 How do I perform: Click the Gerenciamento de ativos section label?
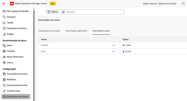click(x=14, y=41)
